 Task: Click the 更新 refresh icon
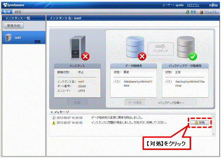point(188,12)
